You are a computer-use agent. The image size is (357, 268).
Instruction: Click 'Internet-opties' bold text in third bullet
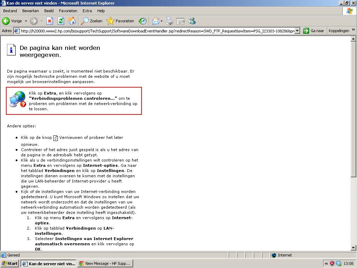(x=100, y=165)
